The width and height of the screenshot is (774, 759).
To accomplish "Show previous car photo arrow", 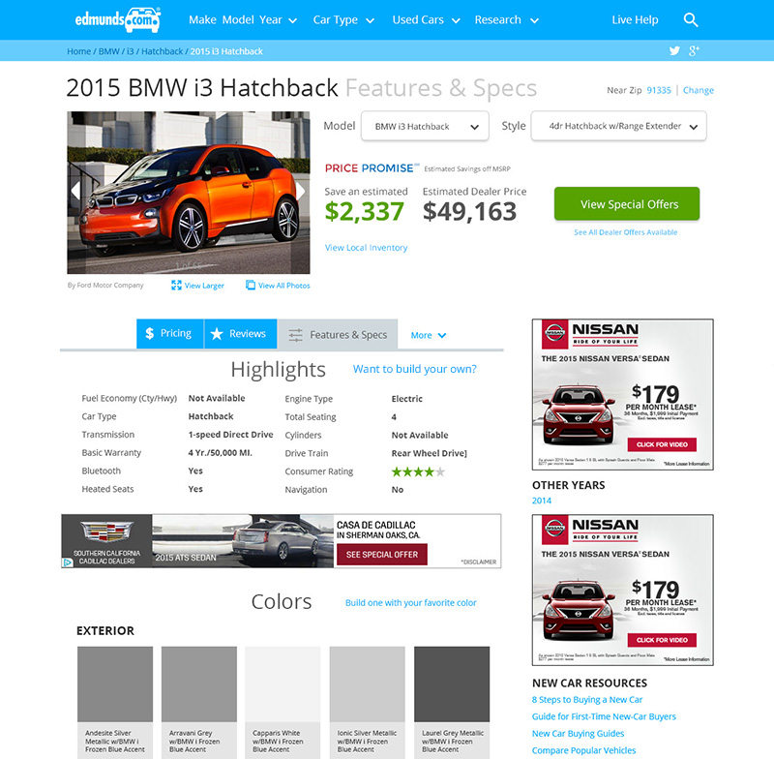I will 75,191.
